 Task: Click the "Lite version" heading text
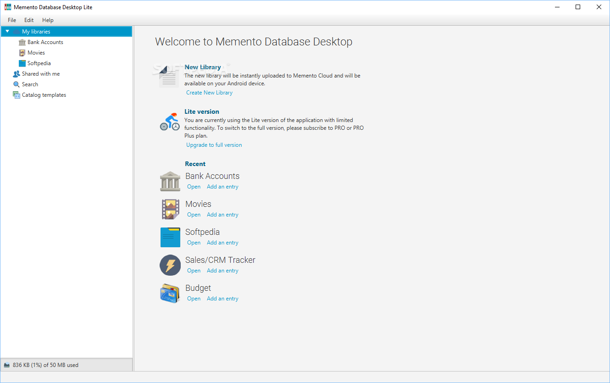pos(202,111)
